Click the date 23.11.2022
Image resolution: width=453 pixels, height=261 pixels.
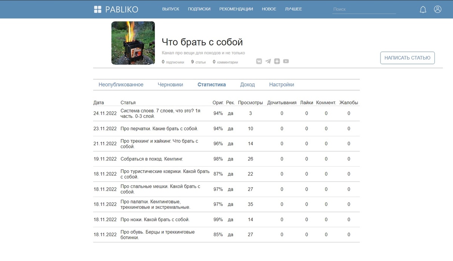(105, 129)
